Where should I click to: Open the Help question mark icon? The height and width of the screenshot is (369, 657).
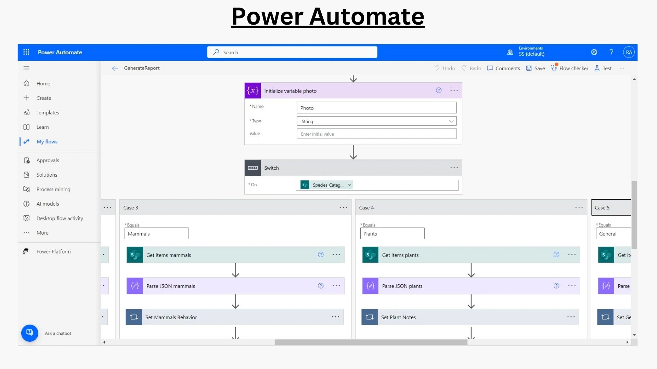point(611,52)
